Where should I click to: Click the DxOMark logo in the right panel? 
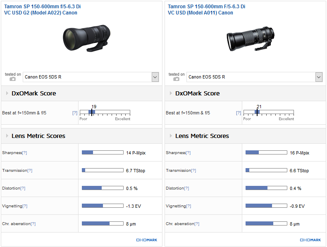310,240
